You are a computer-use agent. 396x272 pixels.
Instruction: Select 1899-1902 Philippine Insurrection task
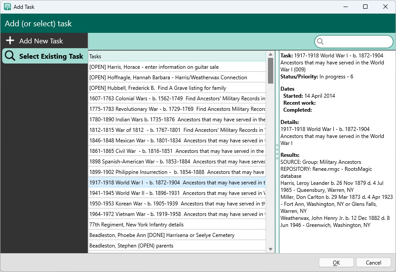tap(177, 172)
